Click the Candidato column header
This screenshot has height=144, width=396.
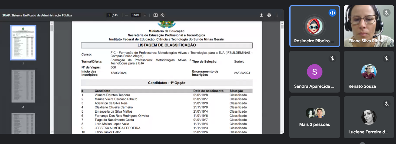pos(102,91)
